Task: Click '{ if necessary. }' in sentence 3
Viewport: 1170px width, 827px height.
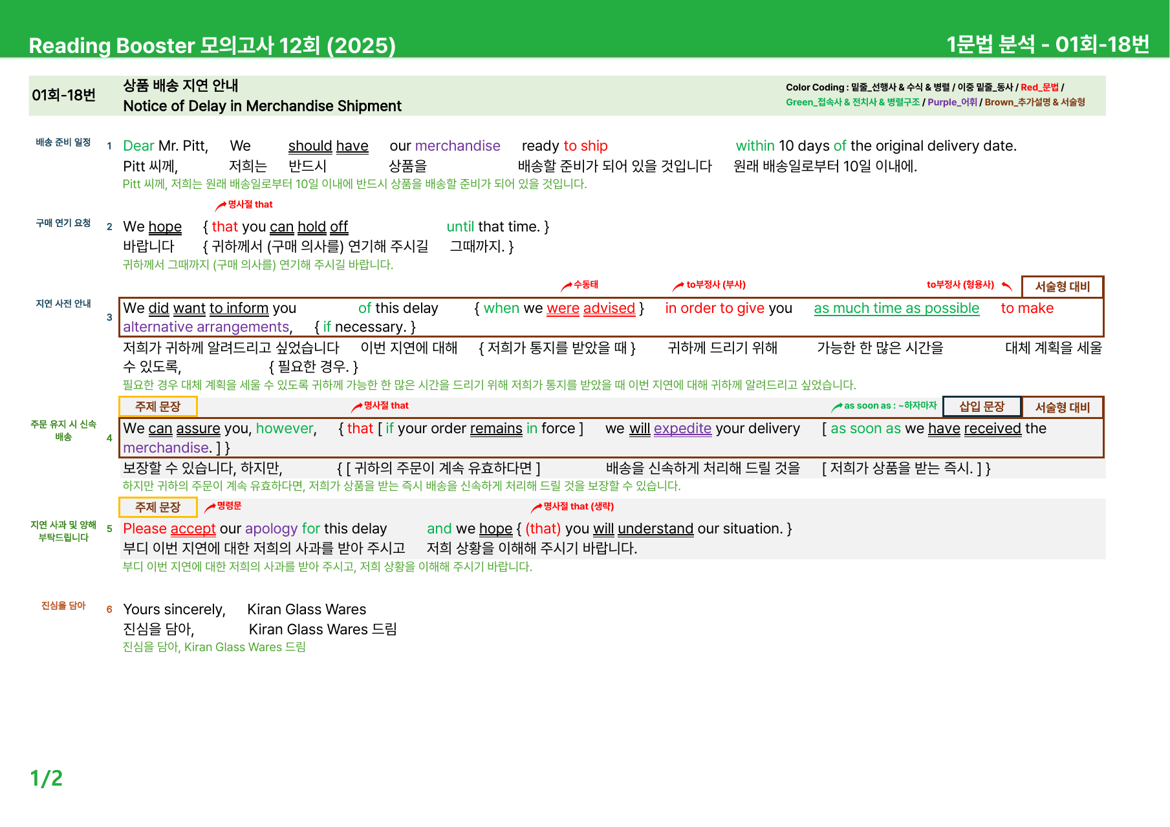Action: click(365, 327)
